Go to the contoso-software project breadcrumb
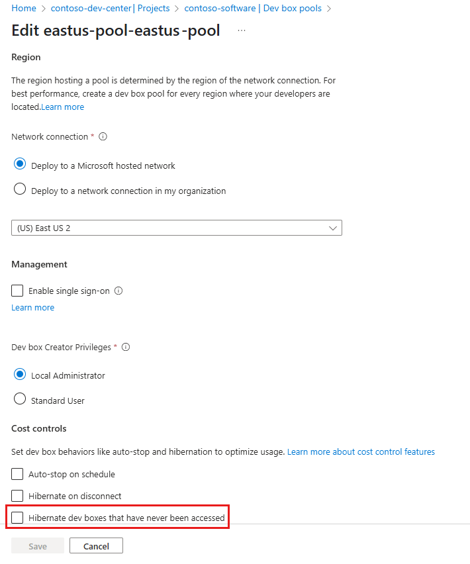 [x=219, y=8]
